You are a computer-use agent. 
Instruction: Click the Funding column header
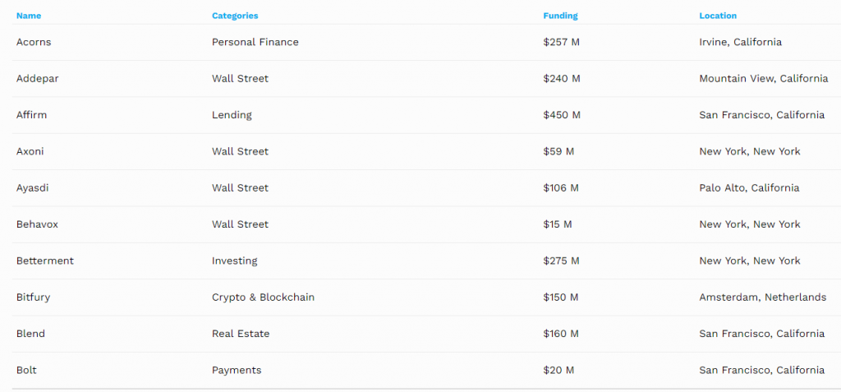pyautogui.click(x=560, y=16)
